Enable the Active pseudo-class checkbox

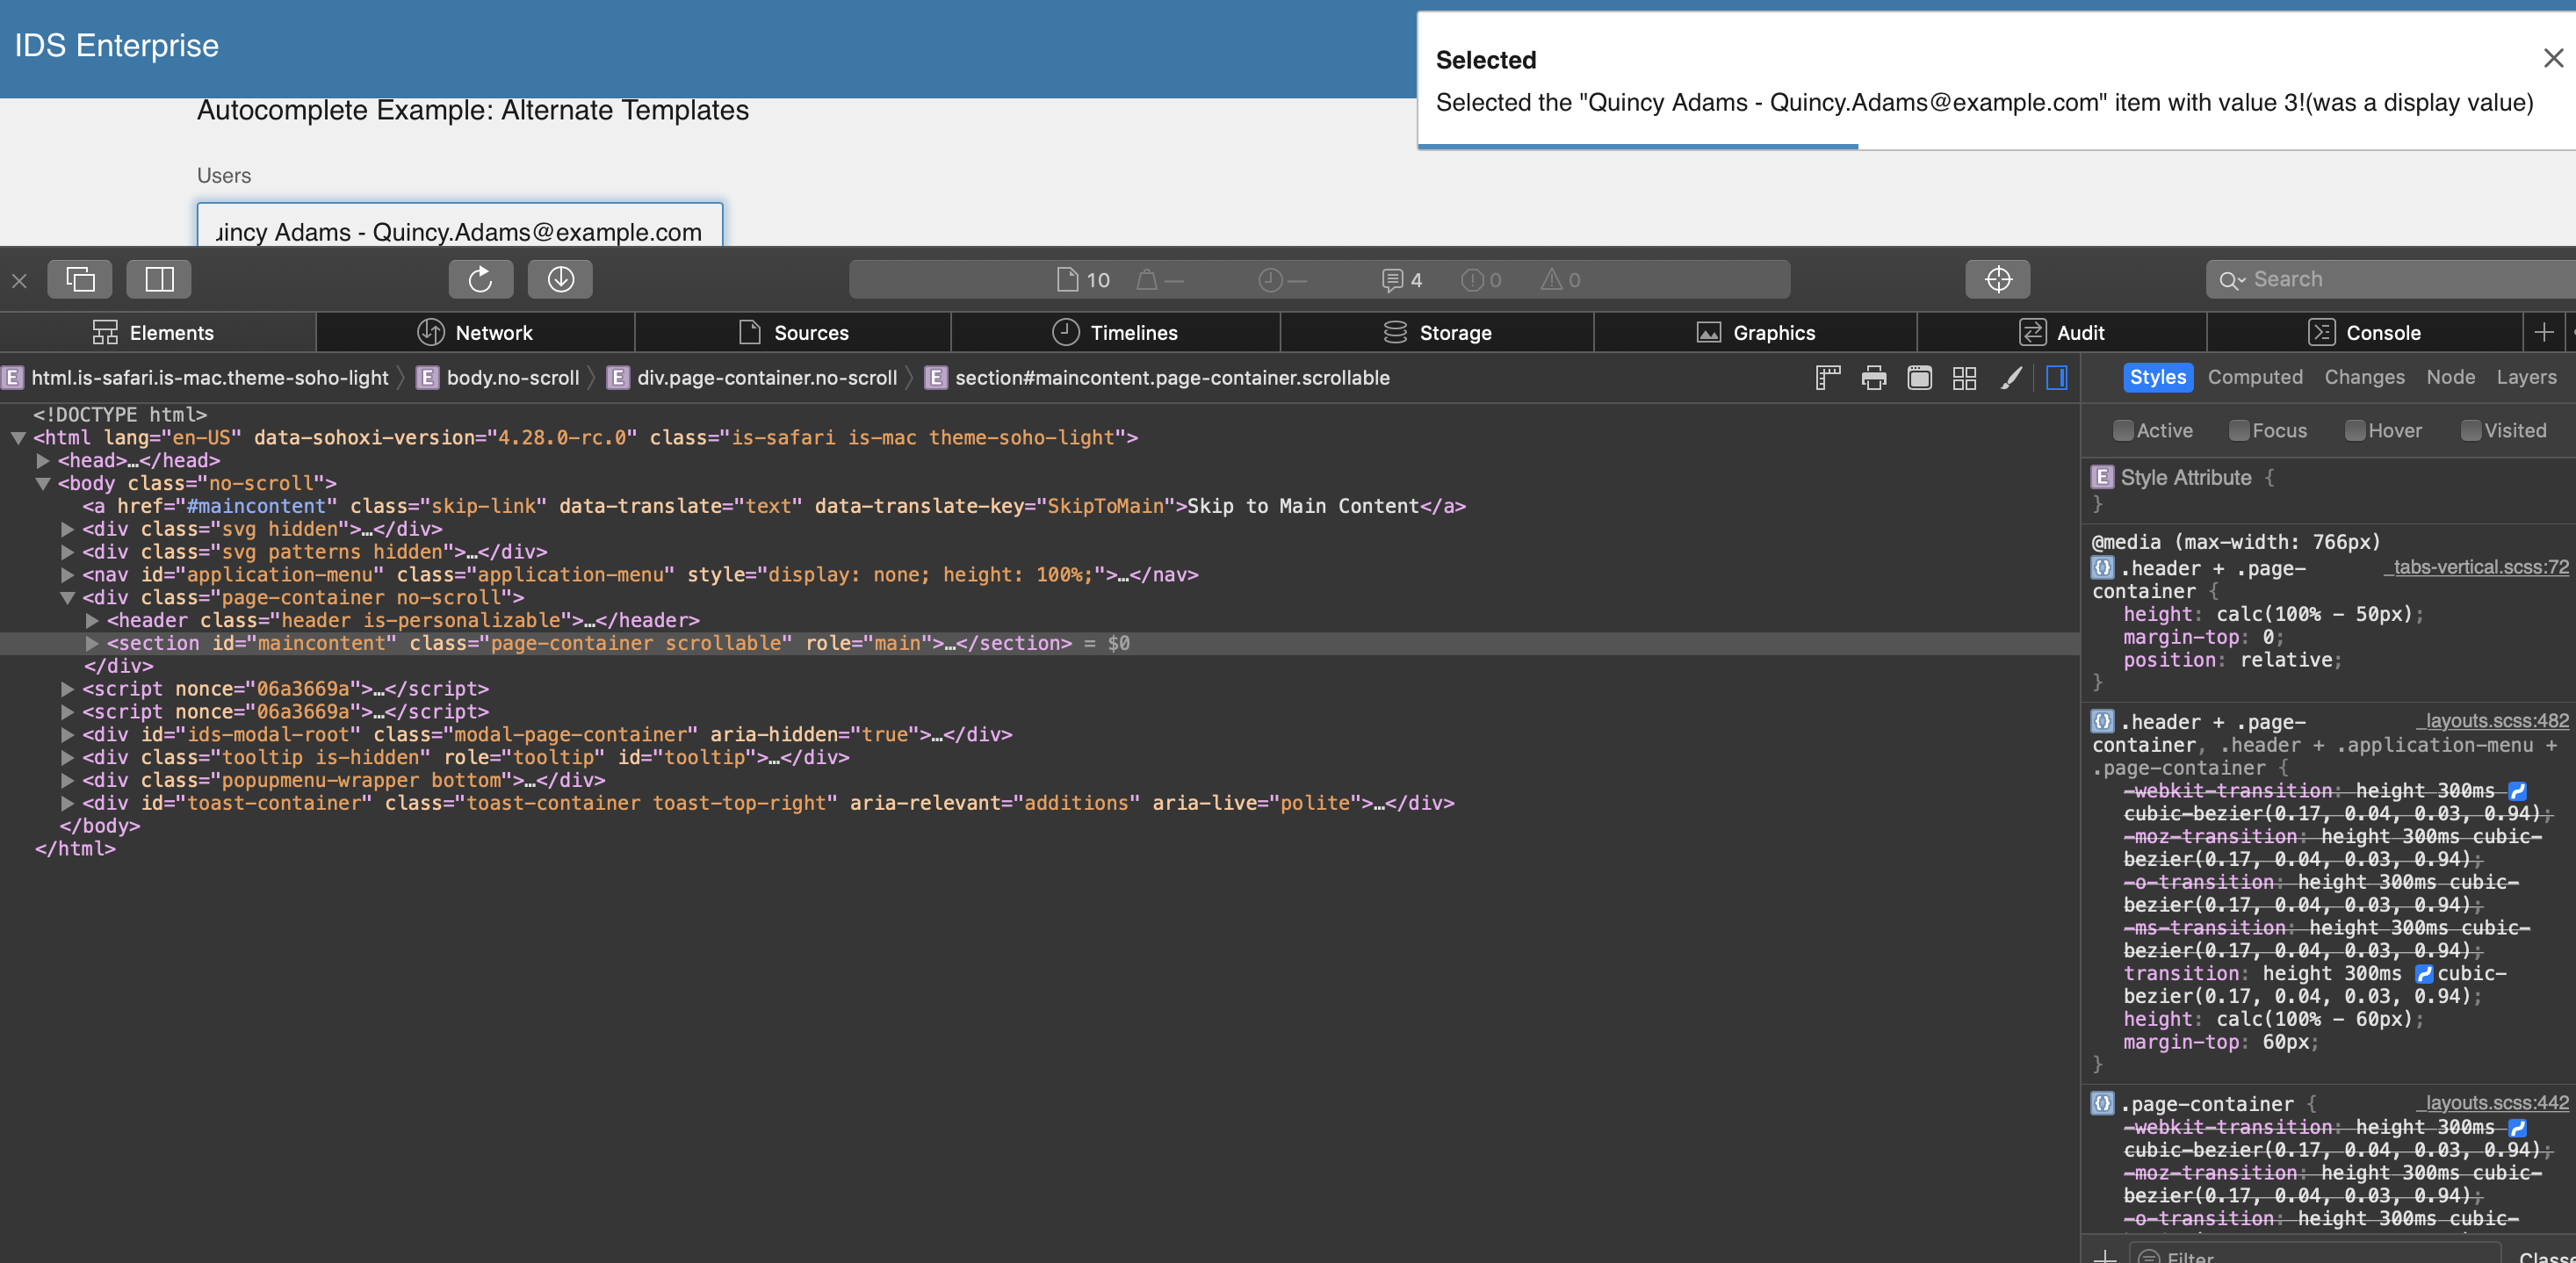click(x=2122, y=431)
